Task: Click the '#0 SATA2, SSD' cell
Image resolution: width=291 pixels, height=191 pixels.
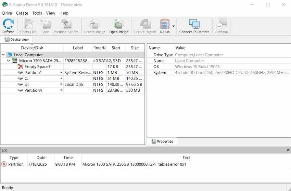Action: (x=107, y=61)
